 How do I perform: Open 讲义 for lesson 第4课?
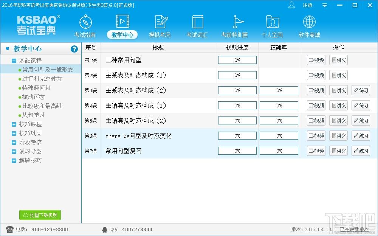[x=338, y=106]
